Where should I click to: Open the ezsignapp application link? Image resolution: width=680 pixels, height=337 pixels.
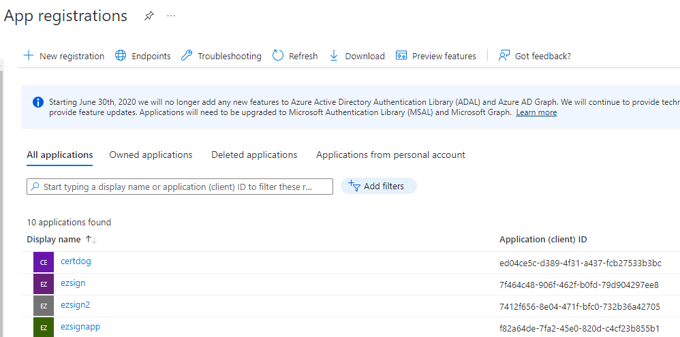point(80,327)
